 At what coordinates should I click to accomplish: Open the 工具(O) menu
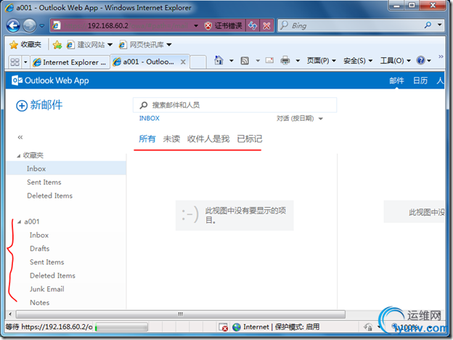pyautogui.click(x=395, y=61)
